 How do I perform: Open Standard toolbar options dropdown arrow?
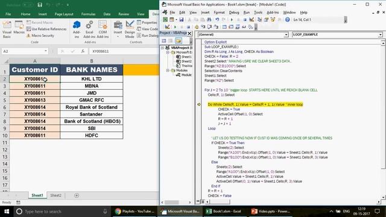pyautogui.click(x=346, y=20)
